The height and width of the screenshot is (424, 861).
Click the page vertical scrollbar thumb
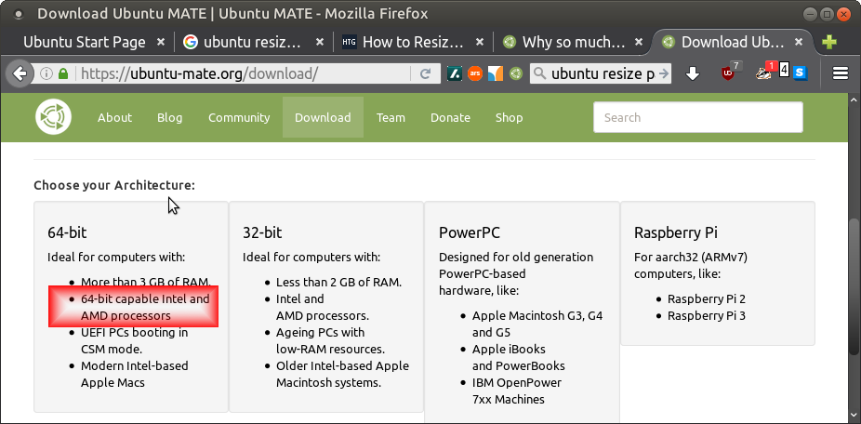(854, 288)
